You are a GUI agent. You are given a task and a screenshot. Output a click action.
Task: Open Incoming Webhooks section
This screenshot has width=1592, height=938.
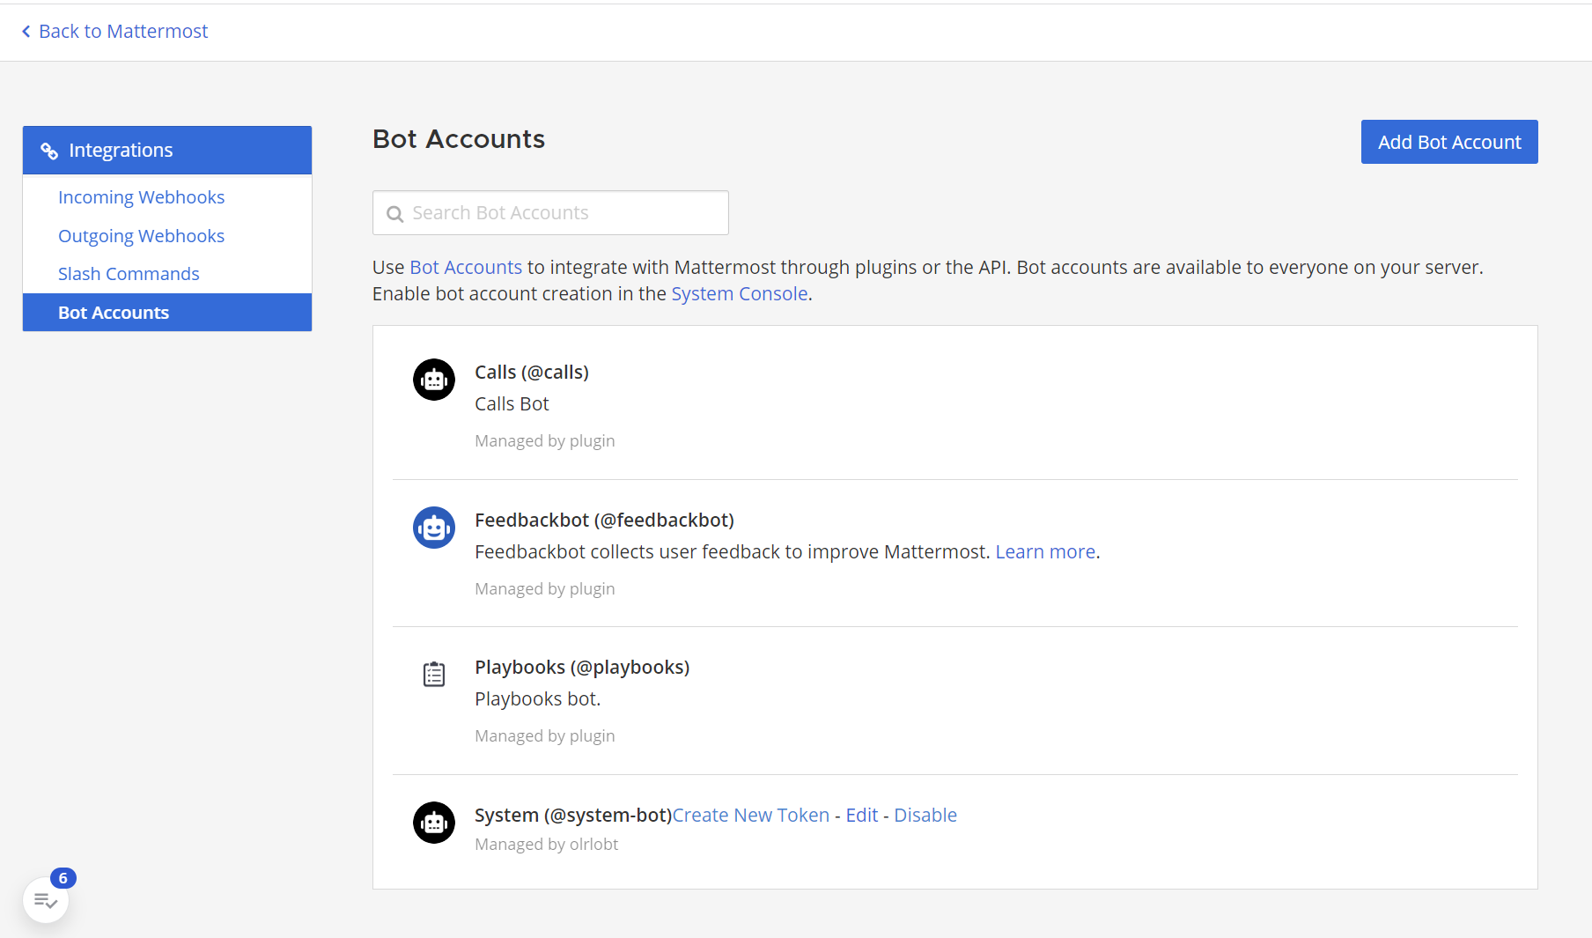(x=141, y=197)
